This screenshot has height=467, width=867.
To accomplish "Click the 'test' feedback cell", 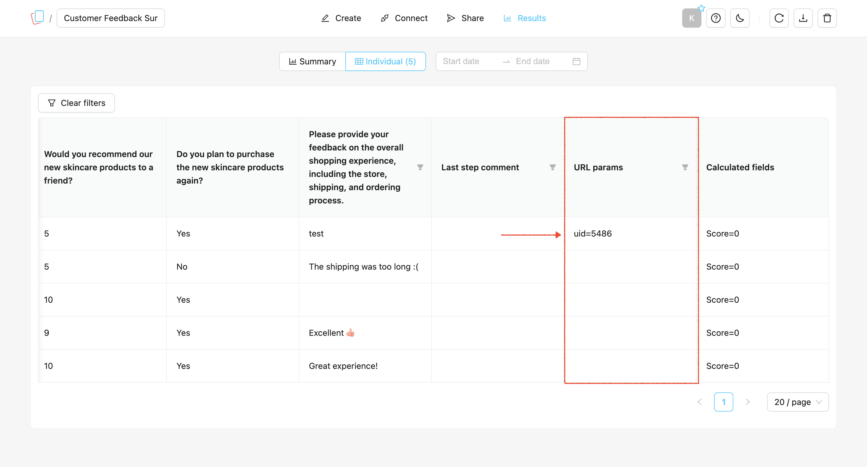I will pos(365,233).
